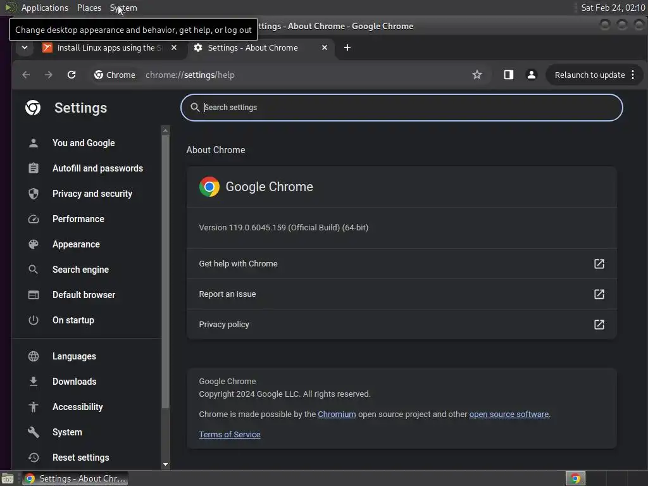Click the Accessibility figure icon
Viewport: 648px width, 486px height.
click(34, 407)
